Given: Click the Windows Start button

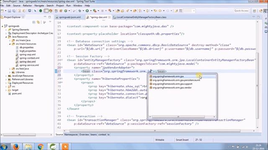Looking at the screenshot, I should 4,146.
